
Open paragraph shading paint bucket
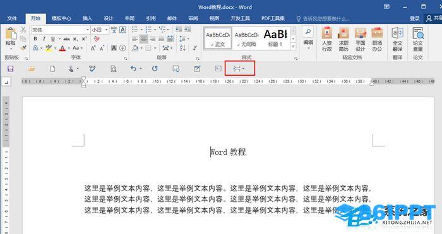click(135, 48)
